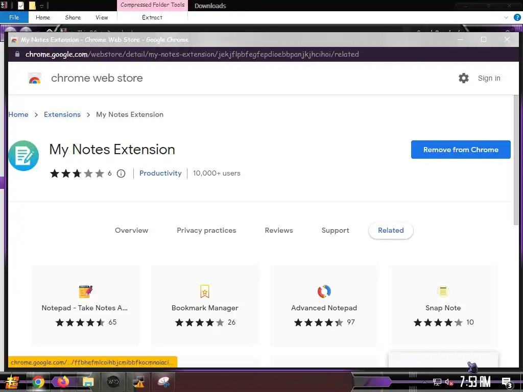
Task: Click the Chrome address bar URL
Action: tap(192, 54)
